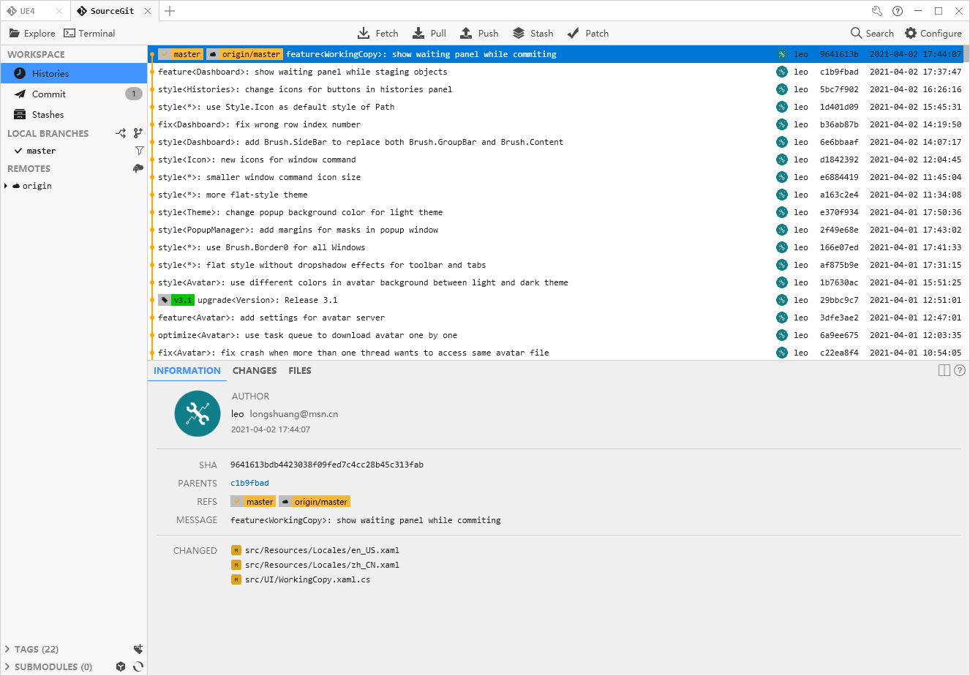Viewport: 970px width, 676px height.
Task: Select commit 'use Brush.Border0 for all Windows'
Action: pyautogui.click(x=556, y=247)
